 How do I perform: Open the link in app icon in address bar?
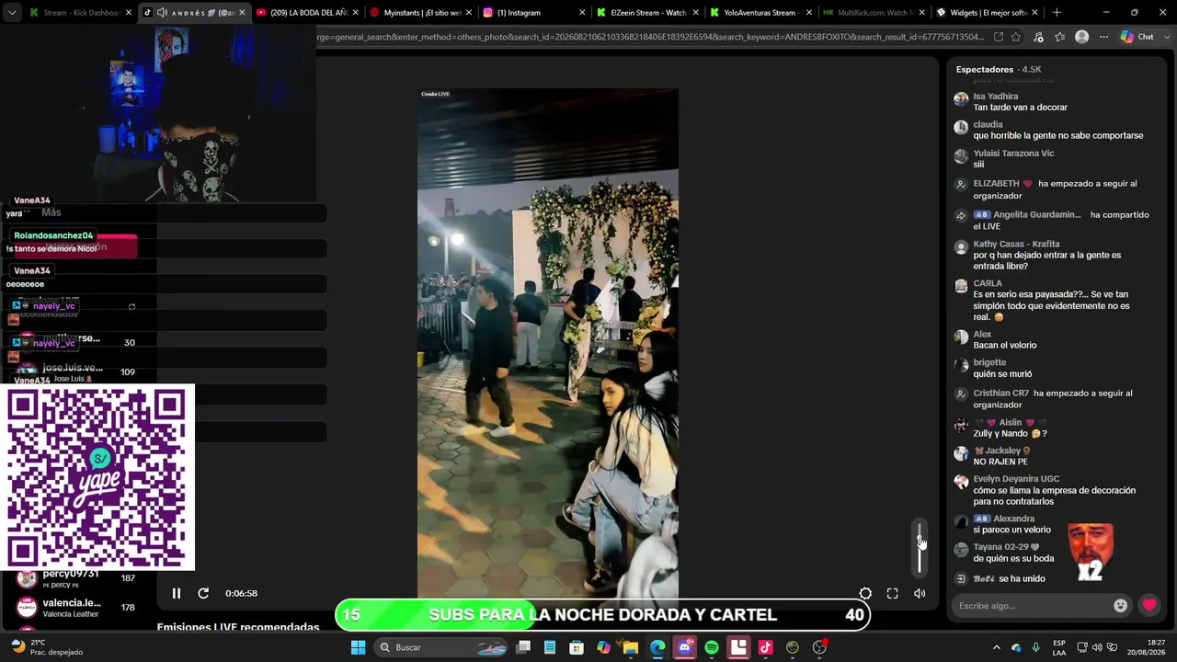tap(999, 37)
